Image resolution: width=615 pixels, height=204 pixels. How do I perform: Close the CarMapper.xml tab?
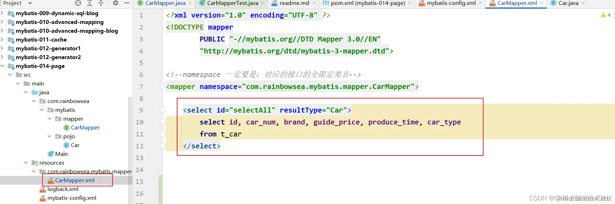pyautogui.click(x=542, y=3)
